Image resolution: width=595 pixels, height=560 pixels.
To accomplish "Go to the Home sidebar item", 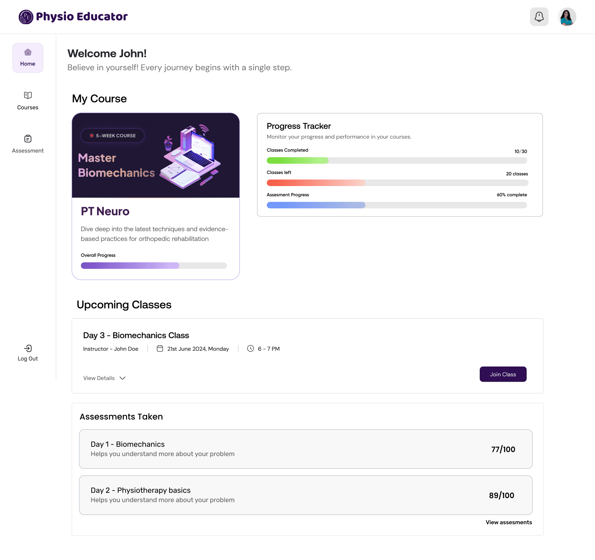I will (x=28, y=58).
